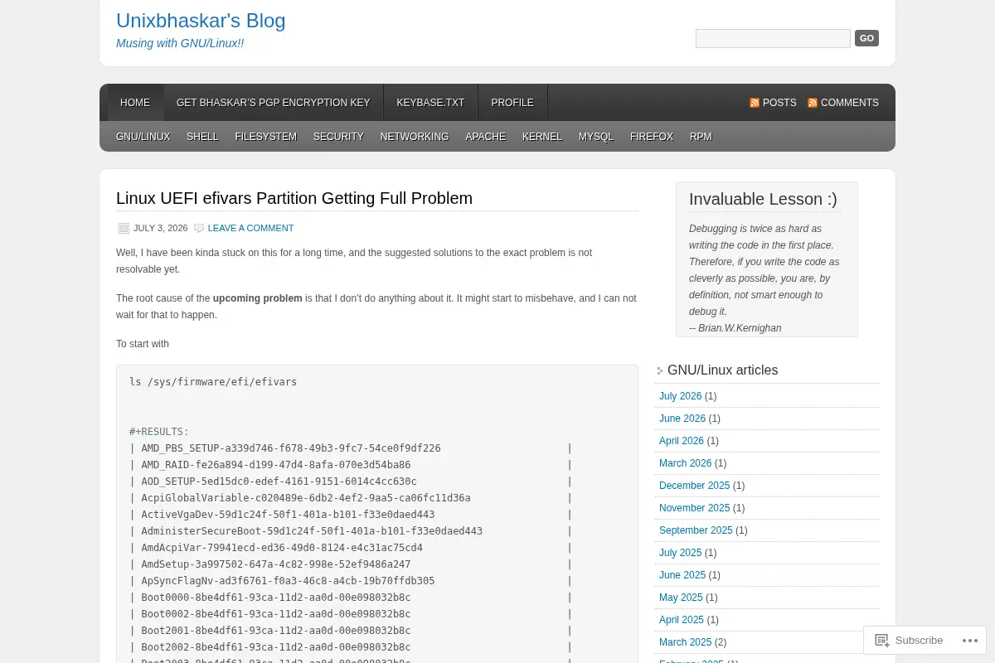
Task: Select the KERNEL category
Action: tap(542, 137)
